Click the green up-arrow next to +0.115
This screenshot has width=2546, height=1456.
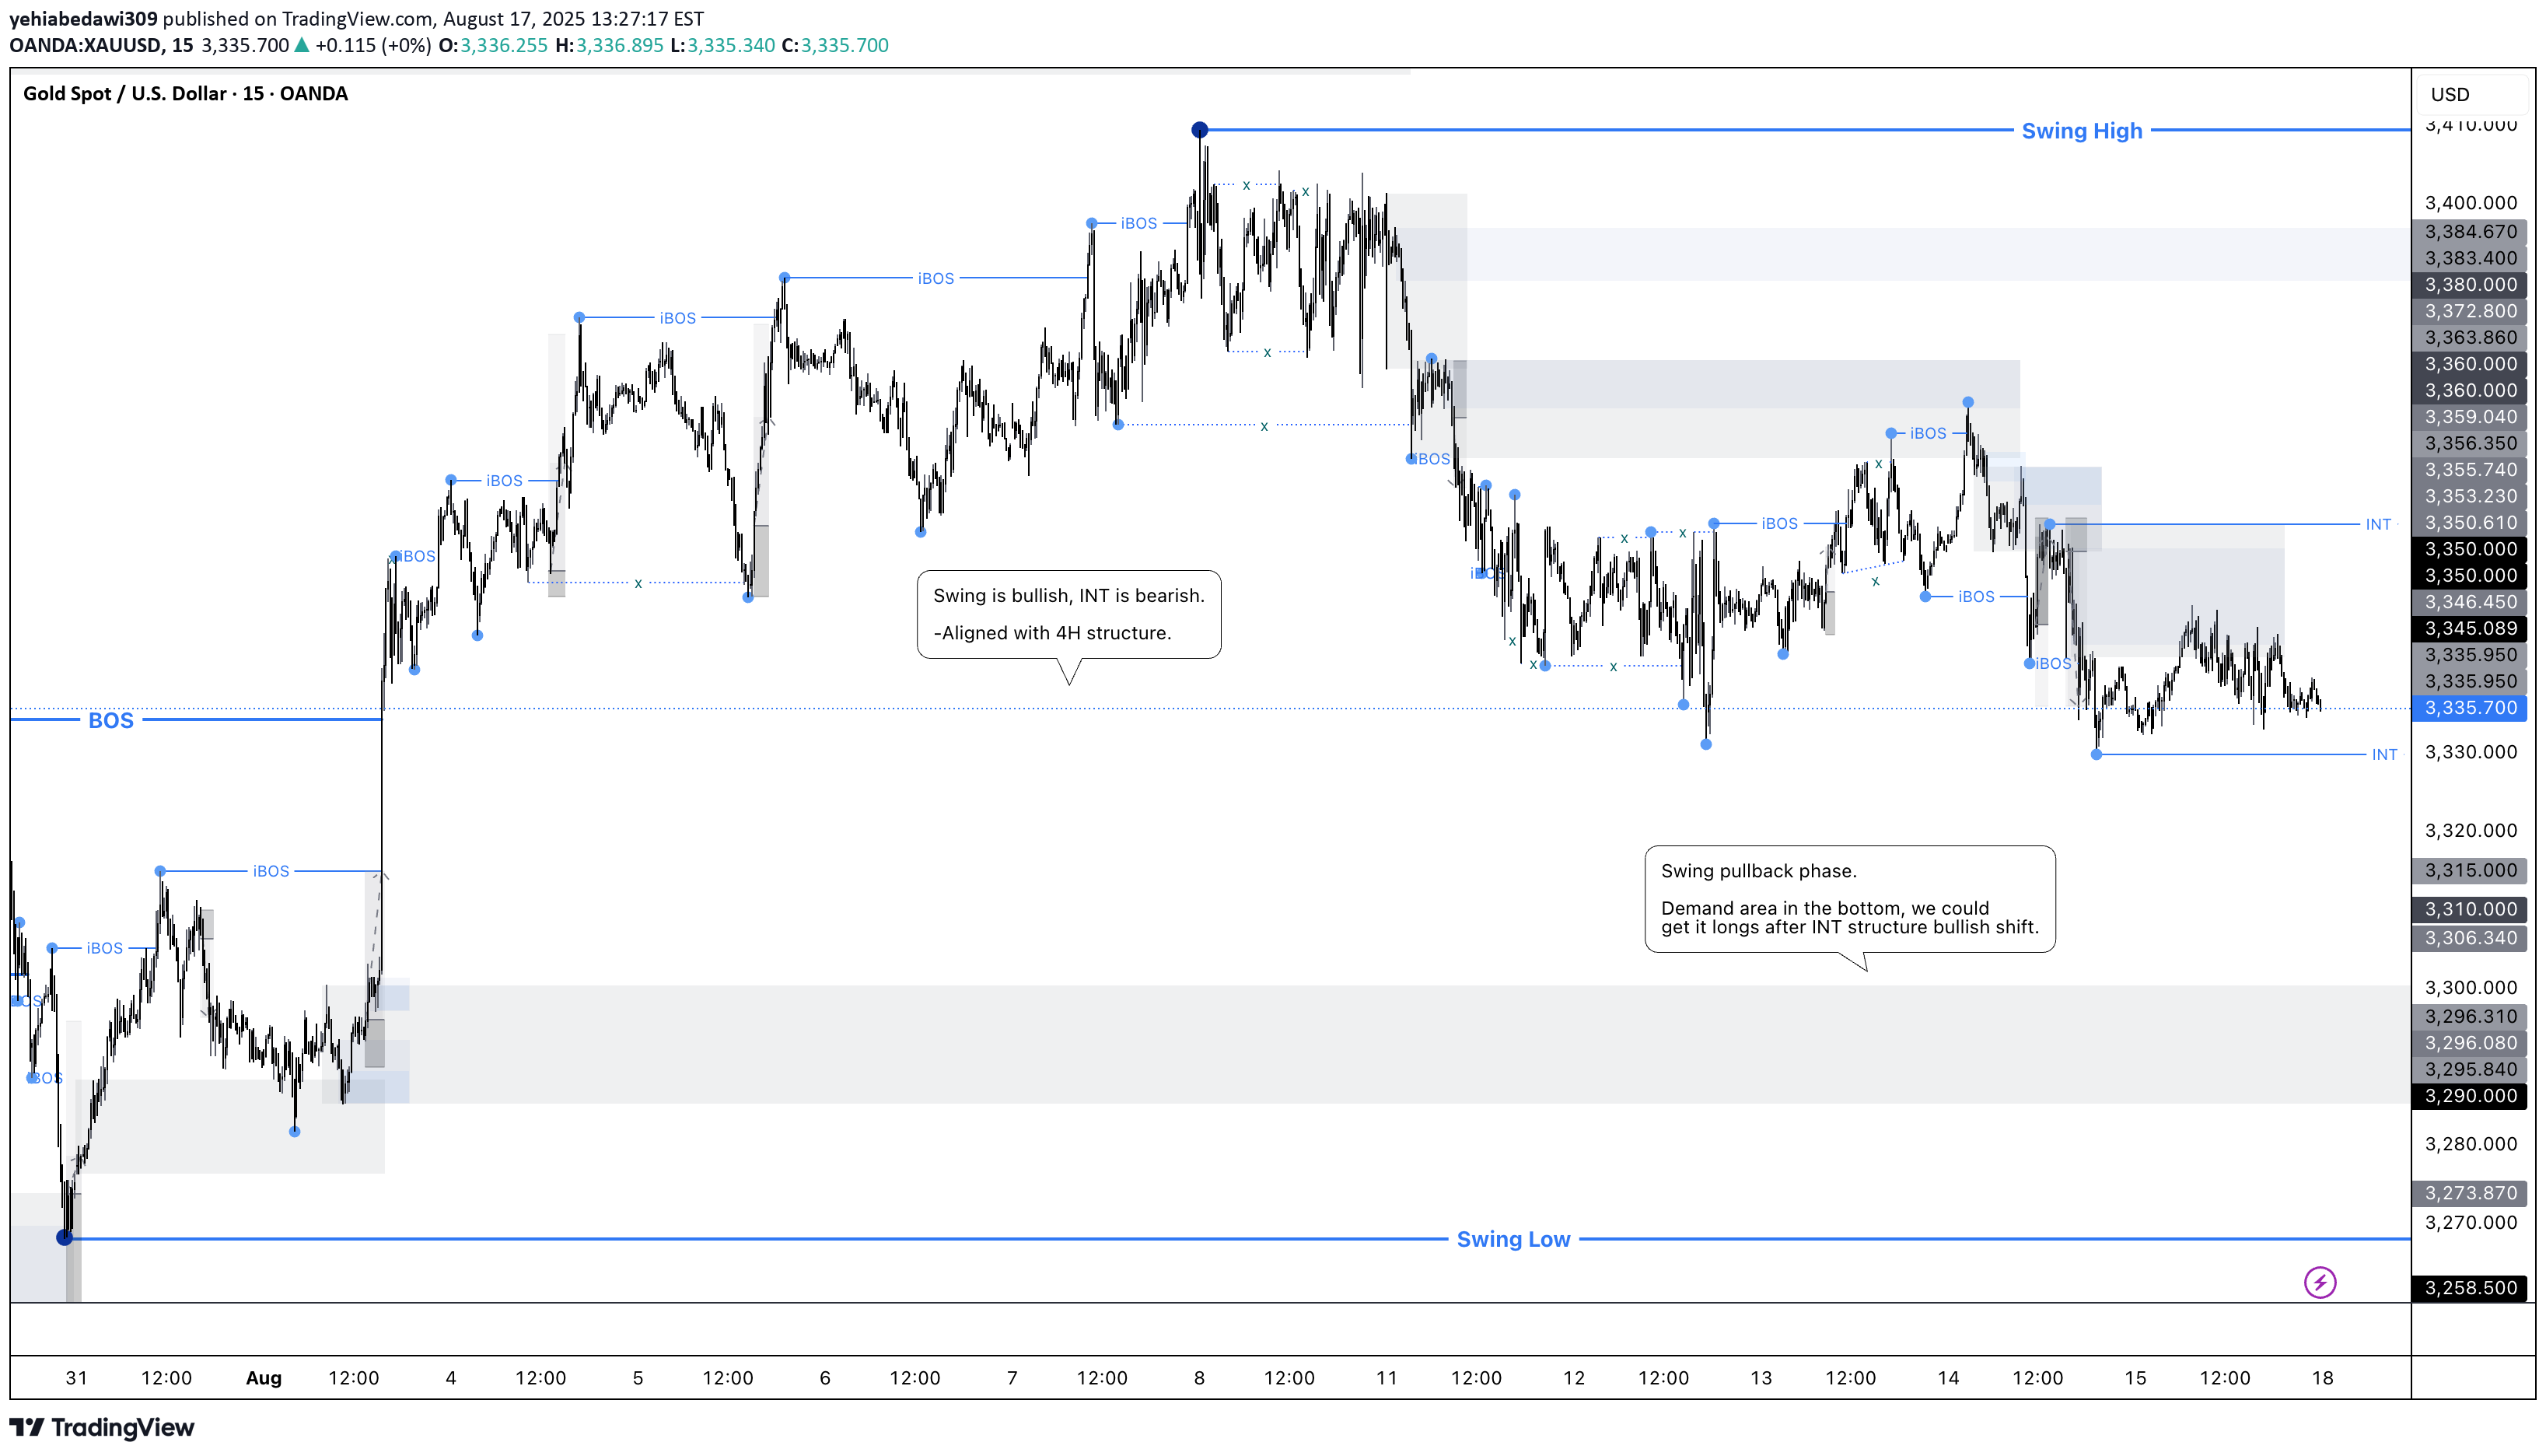(x=302, y=45)
